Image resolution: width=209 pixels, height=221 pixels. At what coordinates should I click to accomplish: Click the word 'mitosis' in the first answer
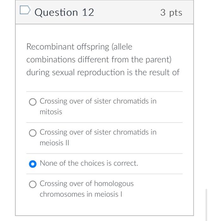tap(51, 112)
